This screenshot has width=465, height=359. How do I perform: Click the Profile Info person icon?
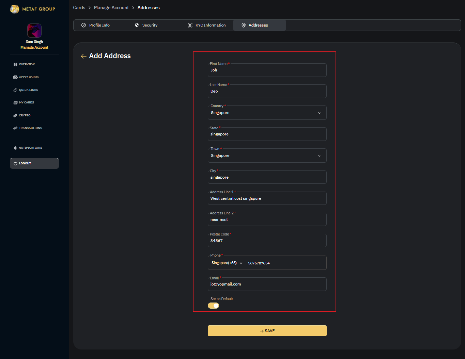click(x=83, y=25)
